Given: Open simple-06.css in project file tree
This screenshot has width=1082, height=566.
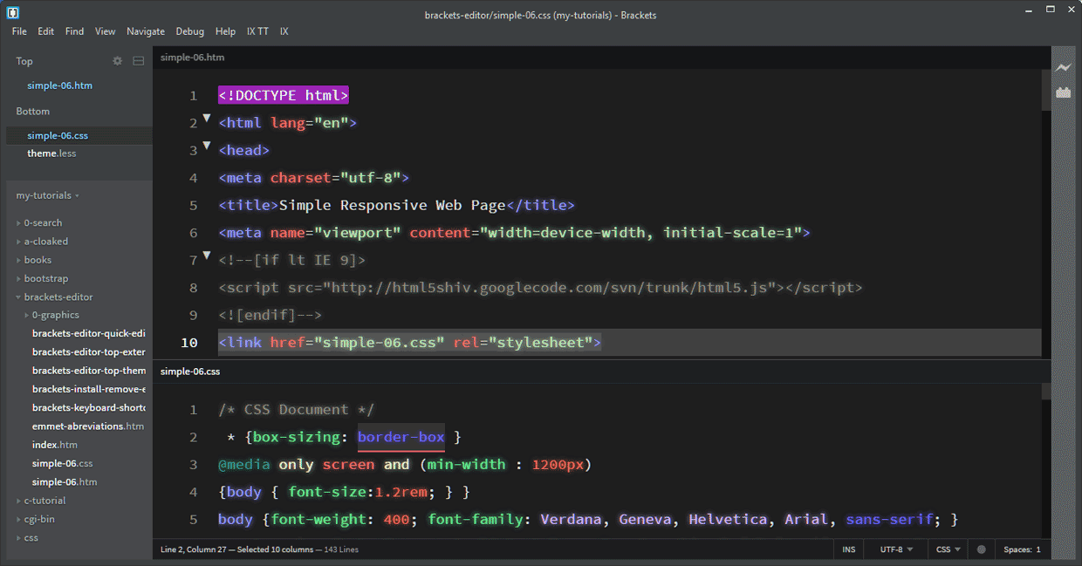Looking at the screenshot, I should [62, 463].
